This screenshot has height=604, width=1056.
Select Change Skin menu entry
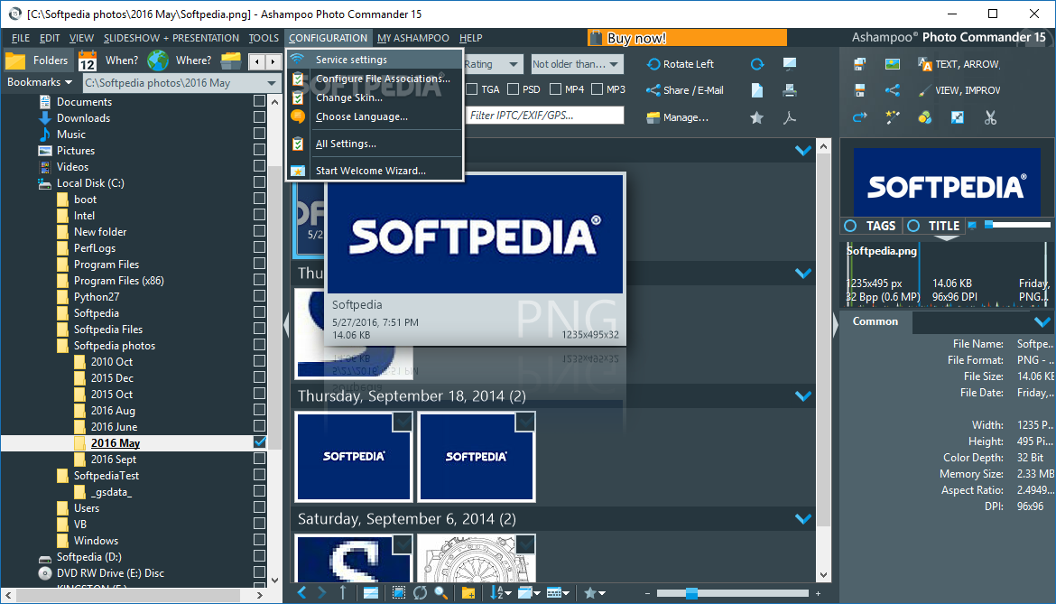(x=375, y=98)
